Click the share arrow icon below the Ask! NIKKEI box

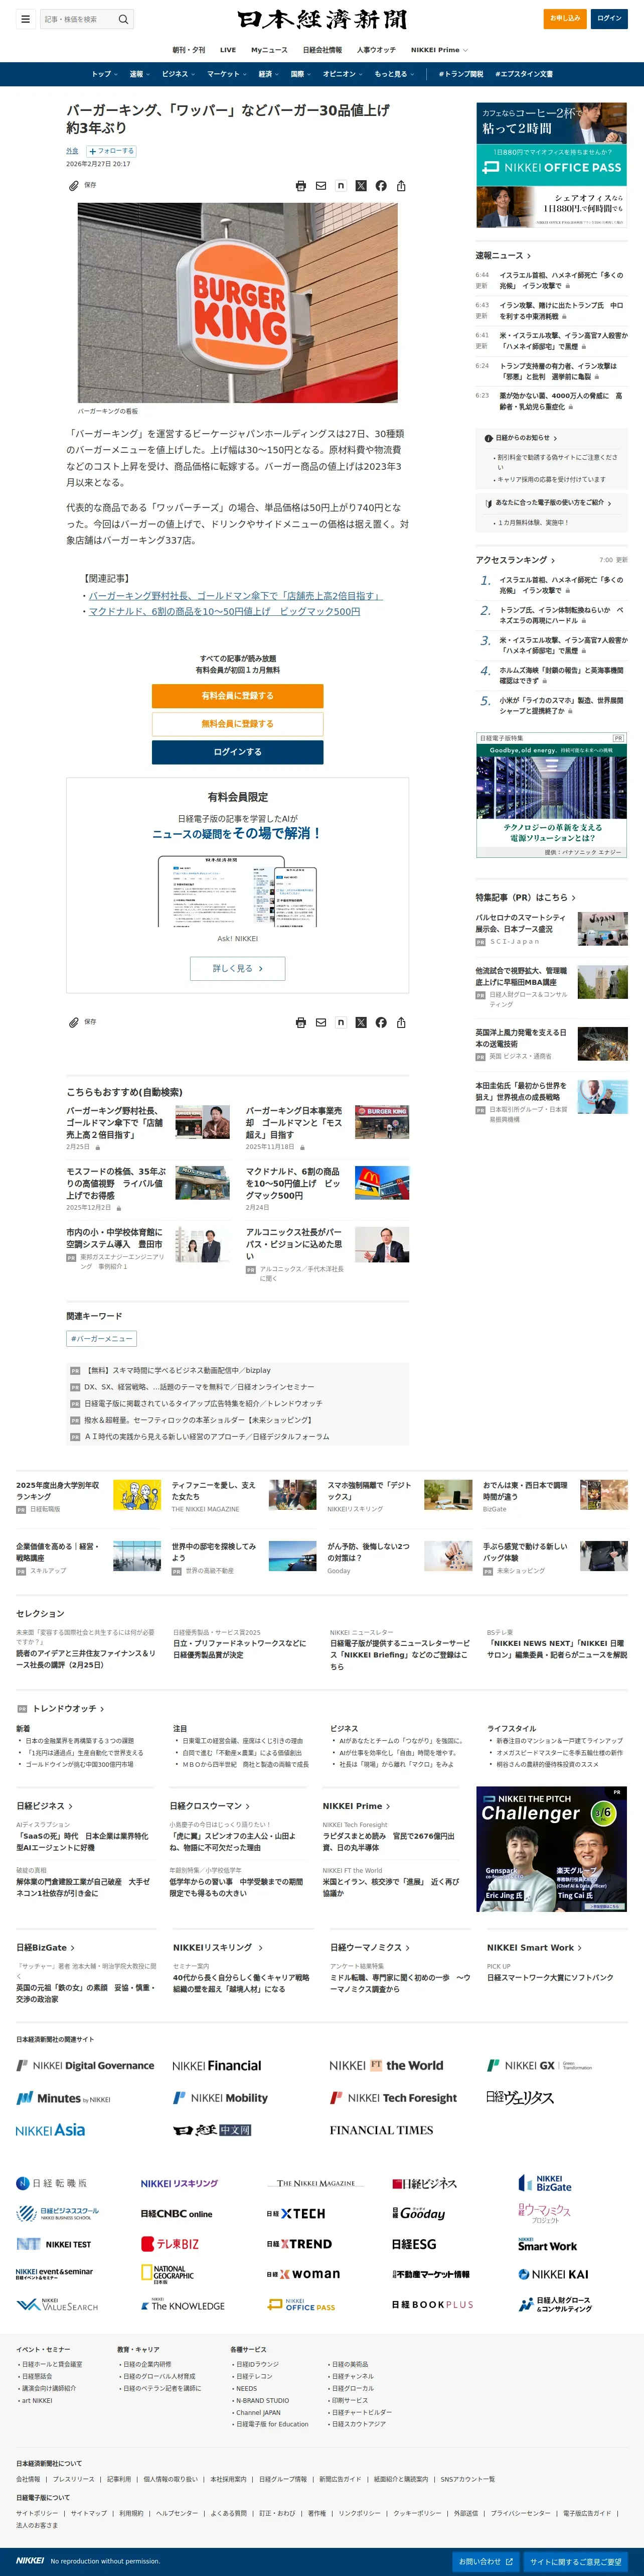(x=400, y=1022)
